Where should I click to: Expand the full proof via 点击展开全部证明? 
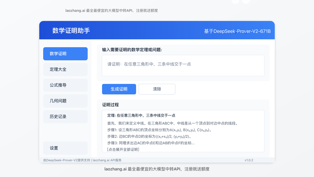coord(123,149)
